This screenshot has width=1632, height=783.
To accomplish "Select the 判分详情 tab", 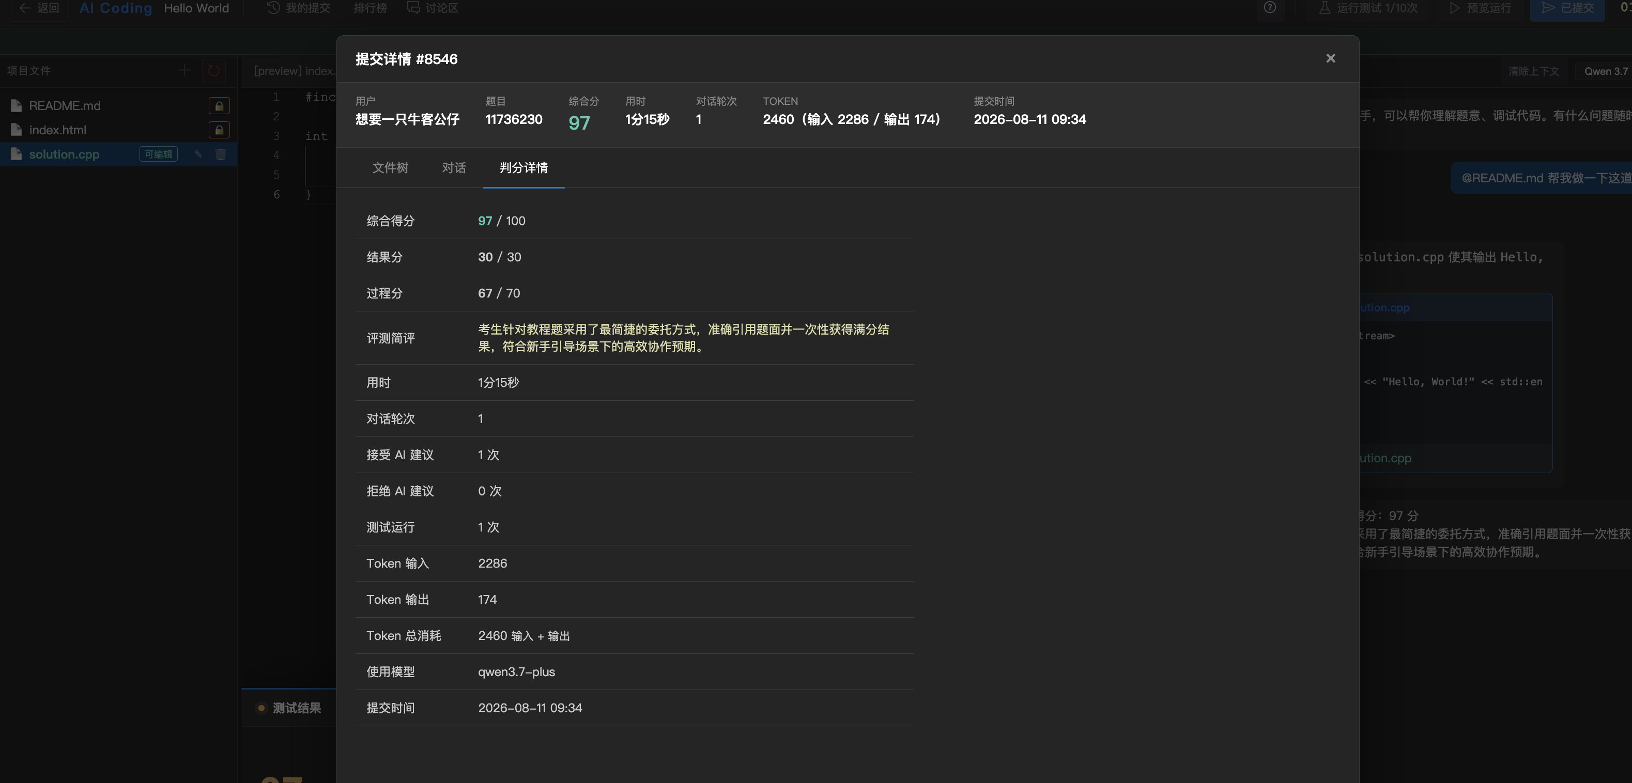I will coord(524,168).
